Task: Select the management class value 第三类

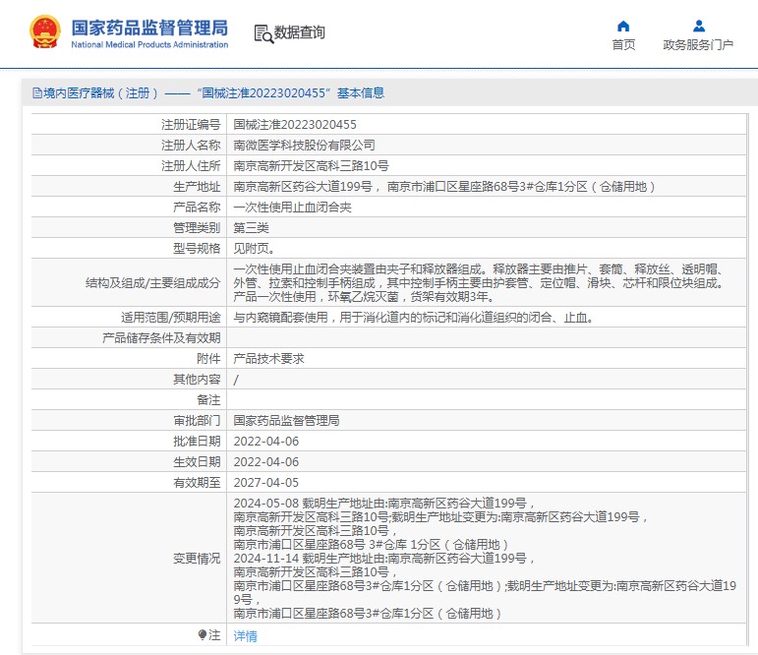Action: tap(252, 228)
